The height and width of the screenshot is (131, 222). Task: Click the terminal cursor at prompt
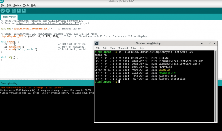click(x=119, y=82)
